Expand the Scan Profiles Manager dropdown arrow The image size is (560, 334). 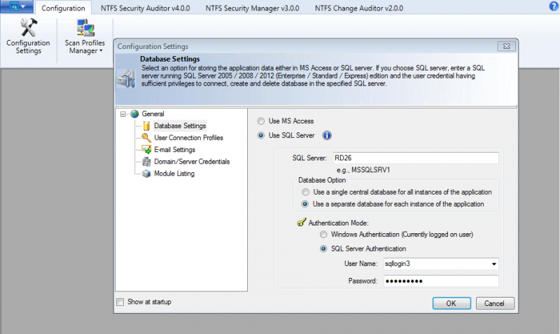[101, 50]
